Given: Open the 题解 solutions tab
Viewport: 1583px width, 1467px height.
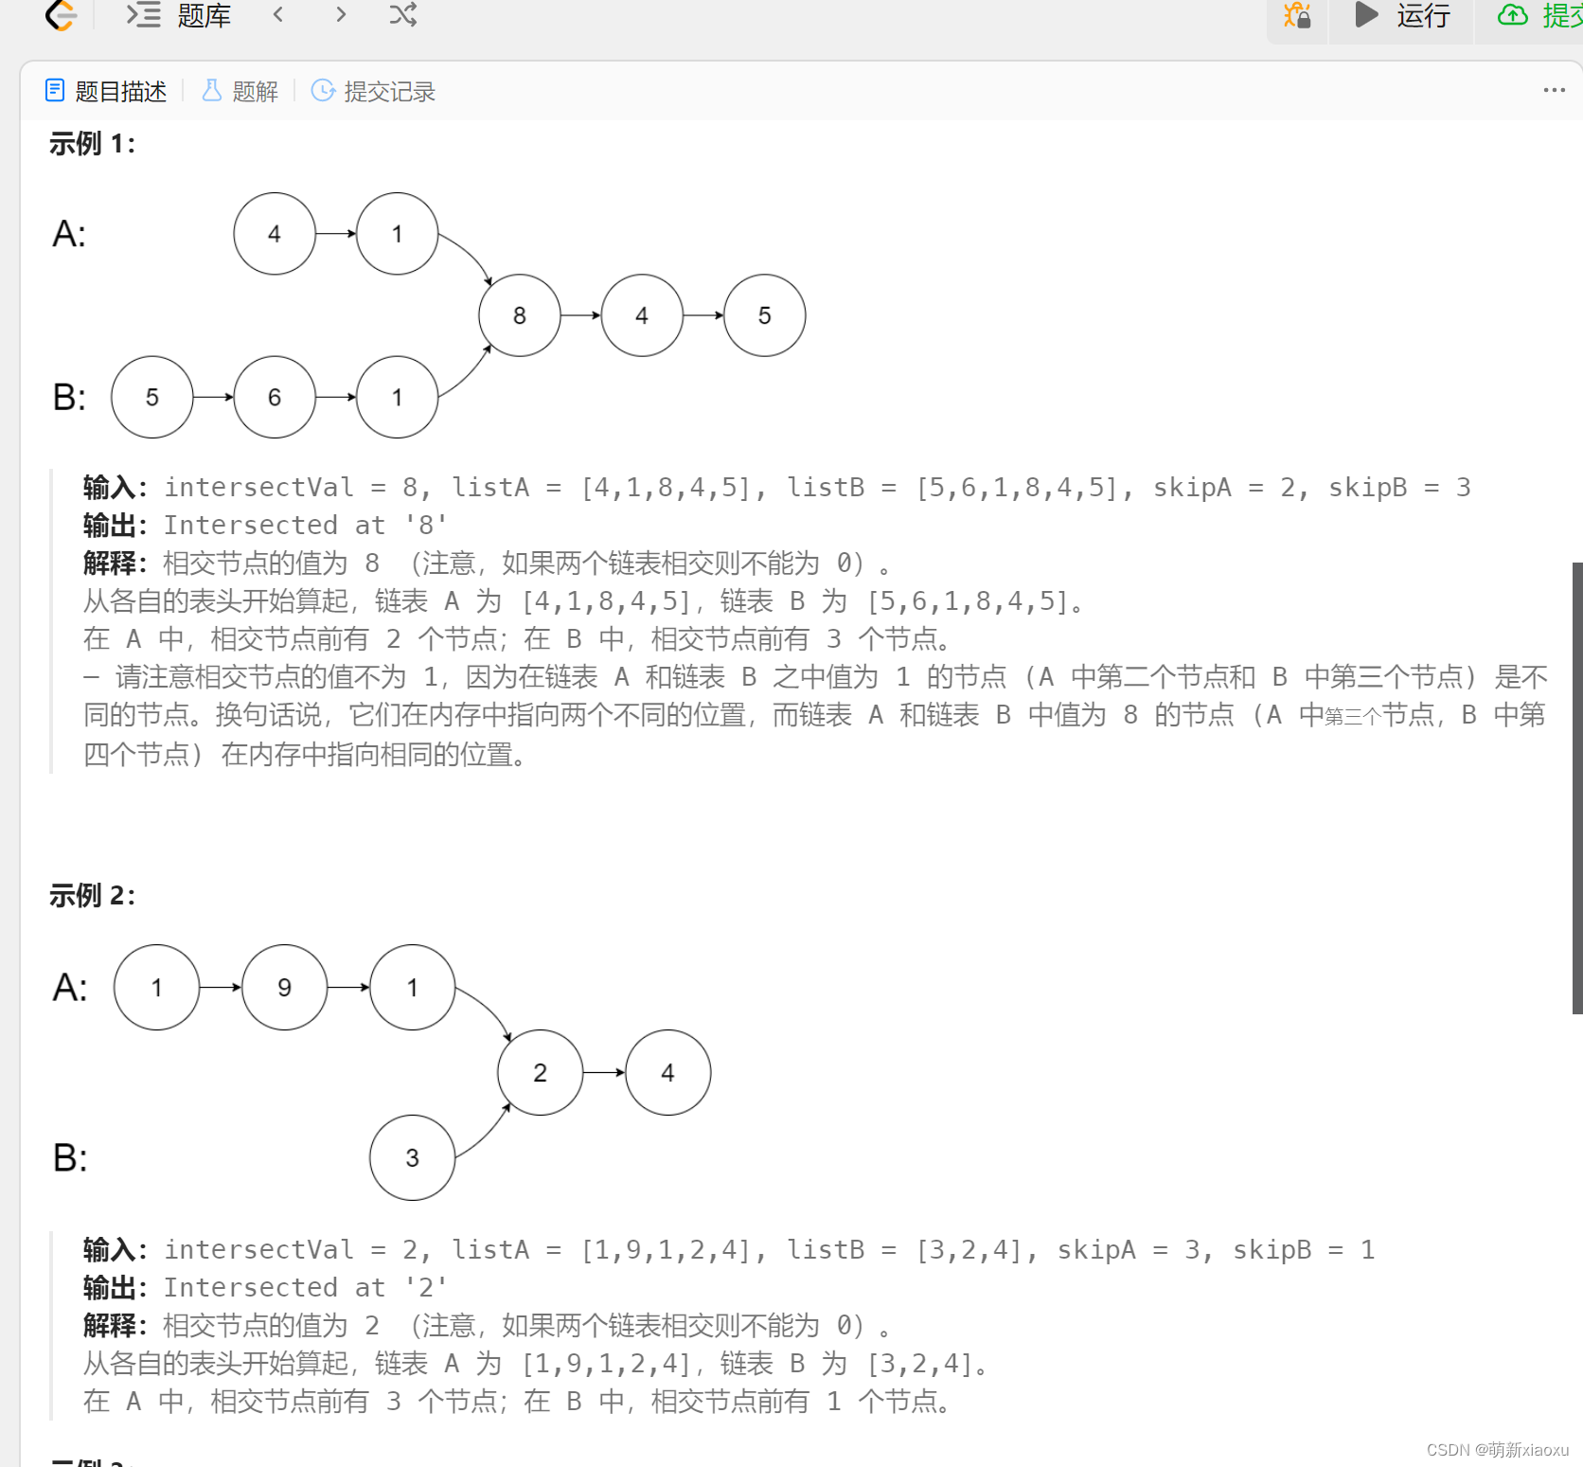Looking at the screenshot, I should [240, 91].
